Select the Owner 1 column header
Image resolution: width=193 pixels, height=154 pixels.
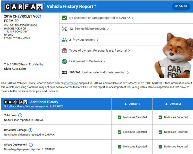pyautogui.click(x=132, y=104)
